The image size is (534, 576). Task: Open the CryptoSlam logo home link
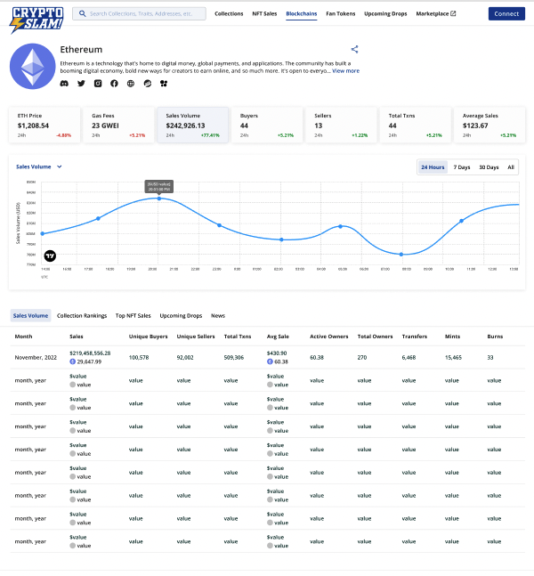[36, 20]
